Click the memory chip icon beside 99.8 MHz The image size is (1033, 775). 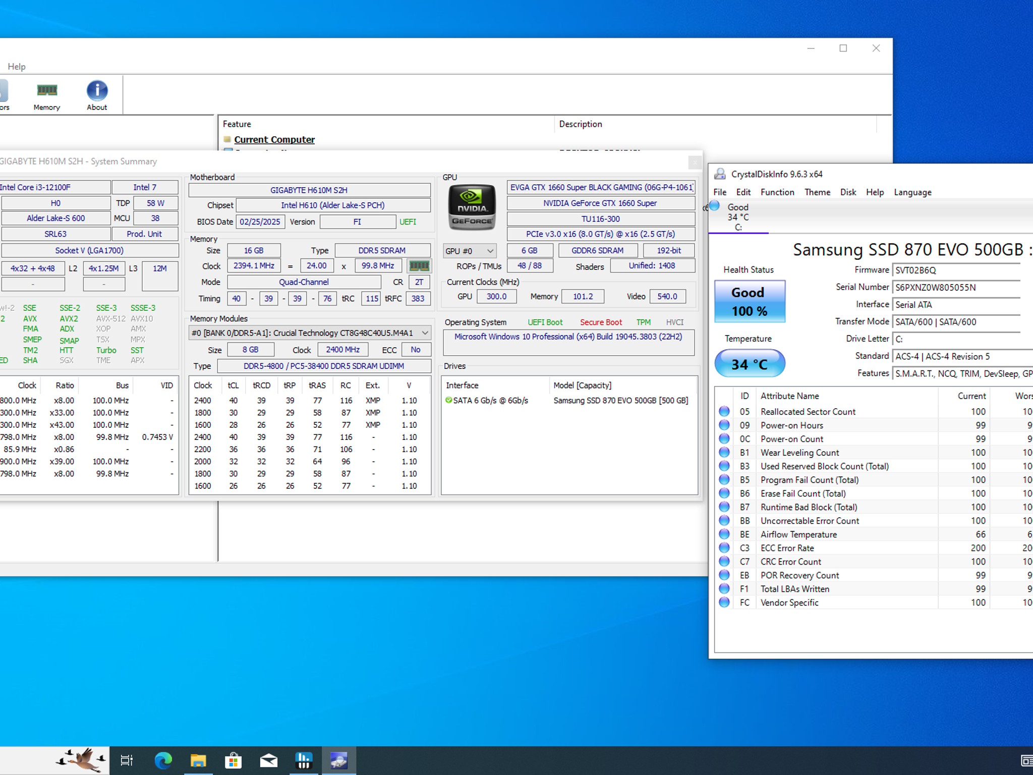[419, 266]
